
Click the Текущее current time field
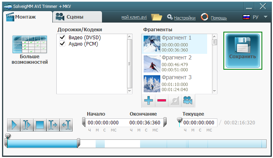coord(198,123)
